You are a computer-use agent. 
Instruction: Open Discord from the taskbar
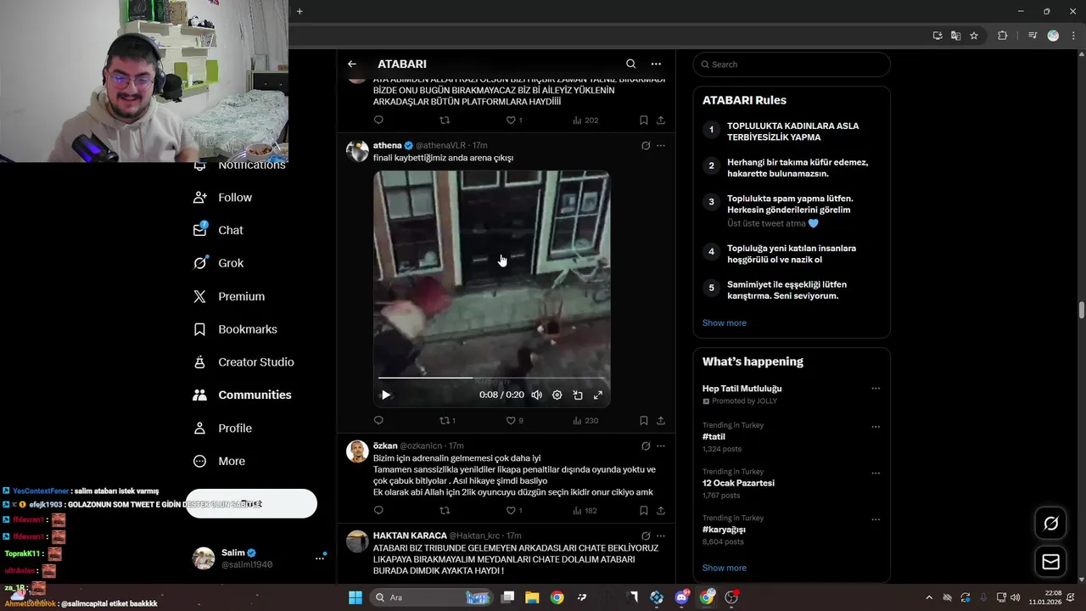coord(681,597)
